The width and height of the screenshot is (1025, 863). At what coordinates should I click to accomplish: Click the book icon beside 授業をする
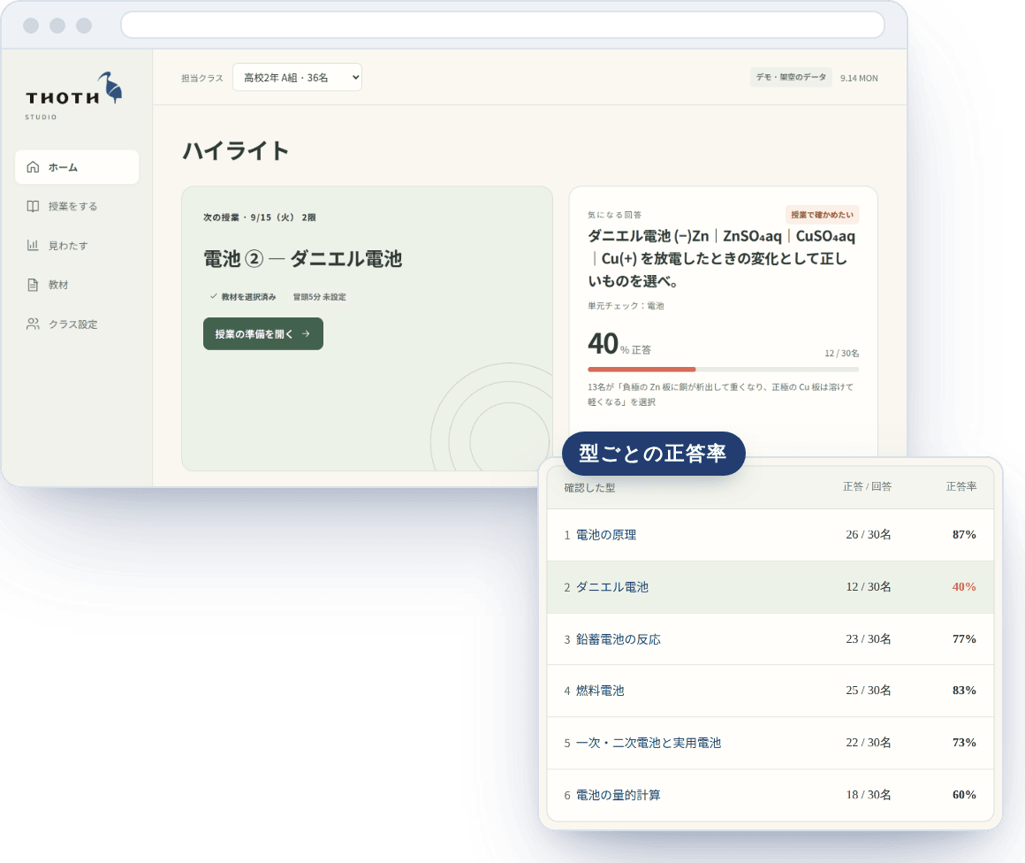[33, 206]
